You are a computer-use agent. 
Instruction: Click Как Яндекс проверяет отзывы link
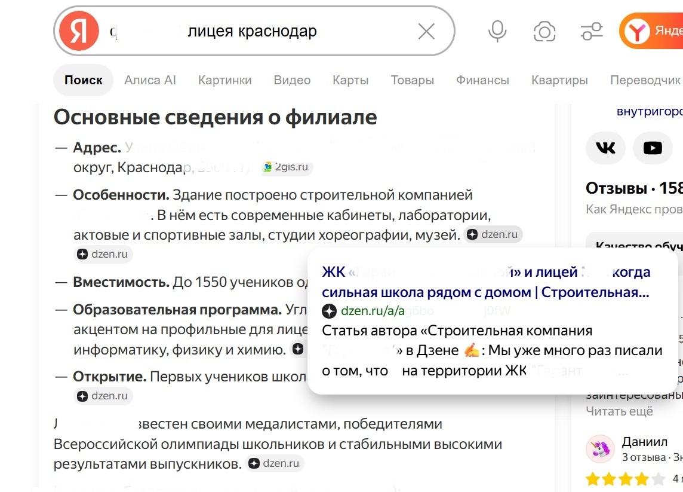point(634,209)
